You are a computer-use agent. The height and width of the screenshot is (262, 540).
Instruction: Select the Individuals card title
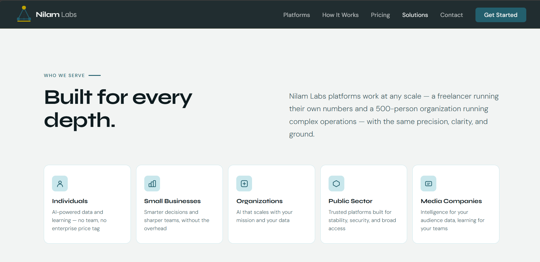(70, 201)
